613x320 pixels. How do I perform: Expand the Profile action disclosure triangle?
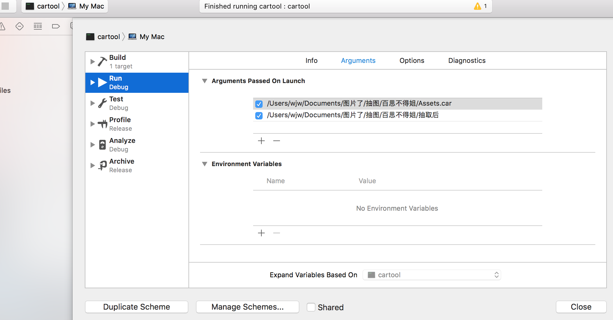tap(93, 124)
